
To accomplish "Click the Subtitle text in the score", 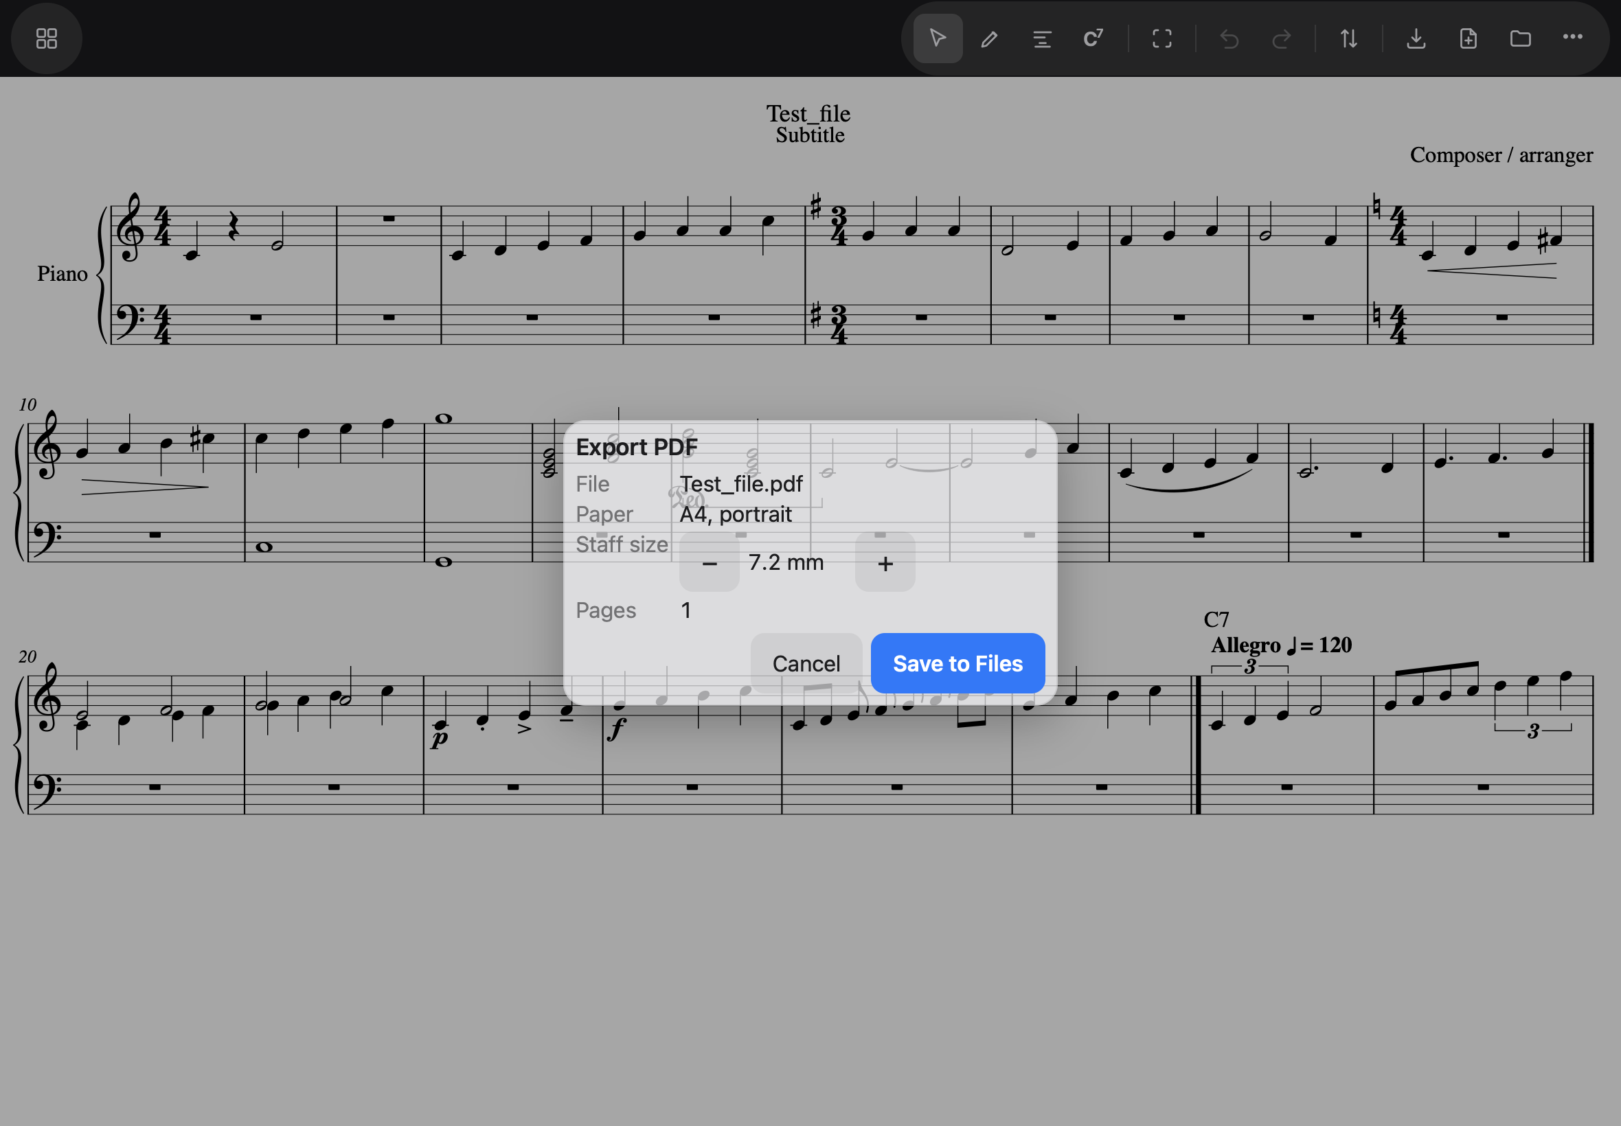I will (x=809, y=135).
